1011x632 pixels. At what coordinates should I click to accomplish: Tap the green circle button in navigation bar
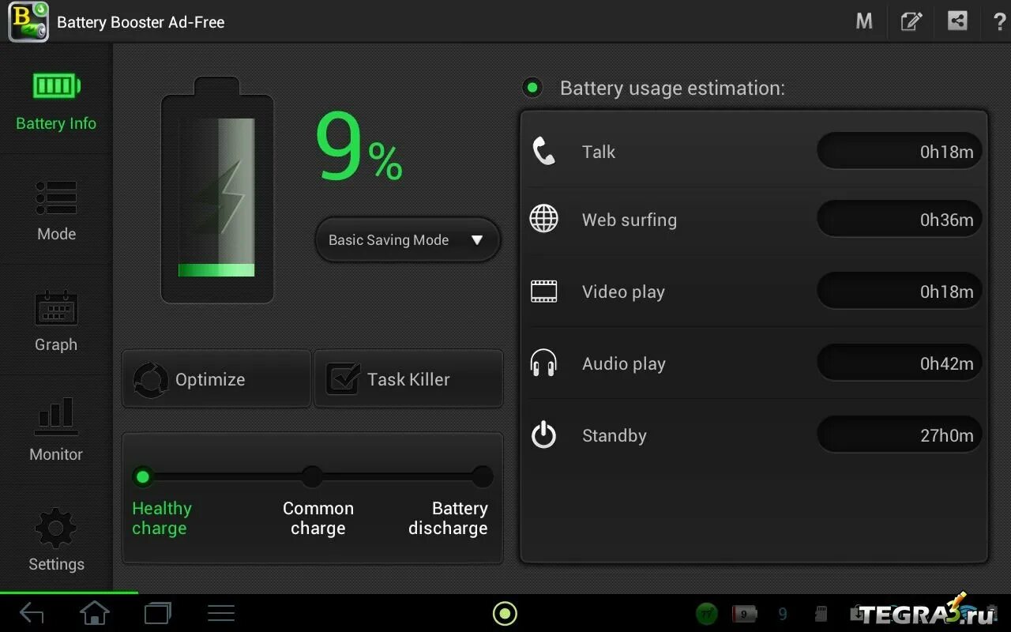[505, 613]
